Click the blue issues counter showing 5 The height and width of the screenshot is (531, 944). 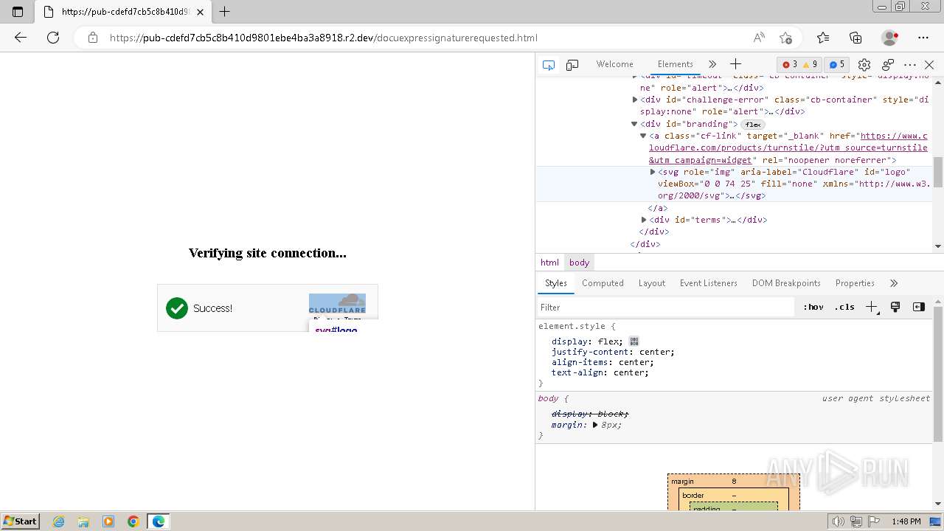click(x=836, y=64)
